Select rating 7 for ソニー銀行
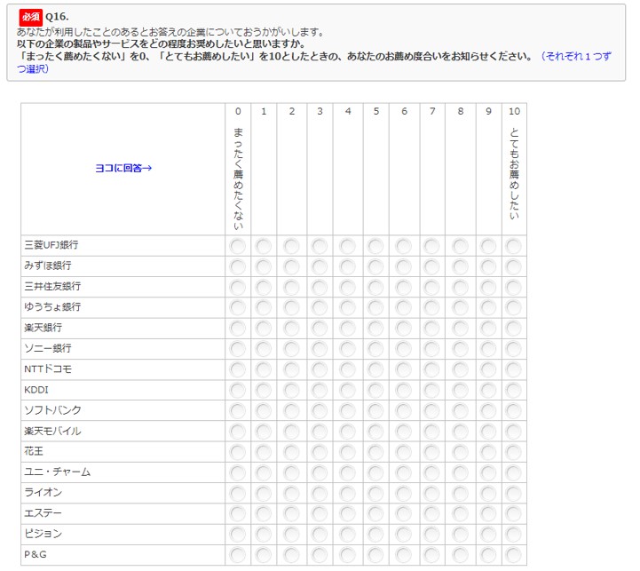 432,349
